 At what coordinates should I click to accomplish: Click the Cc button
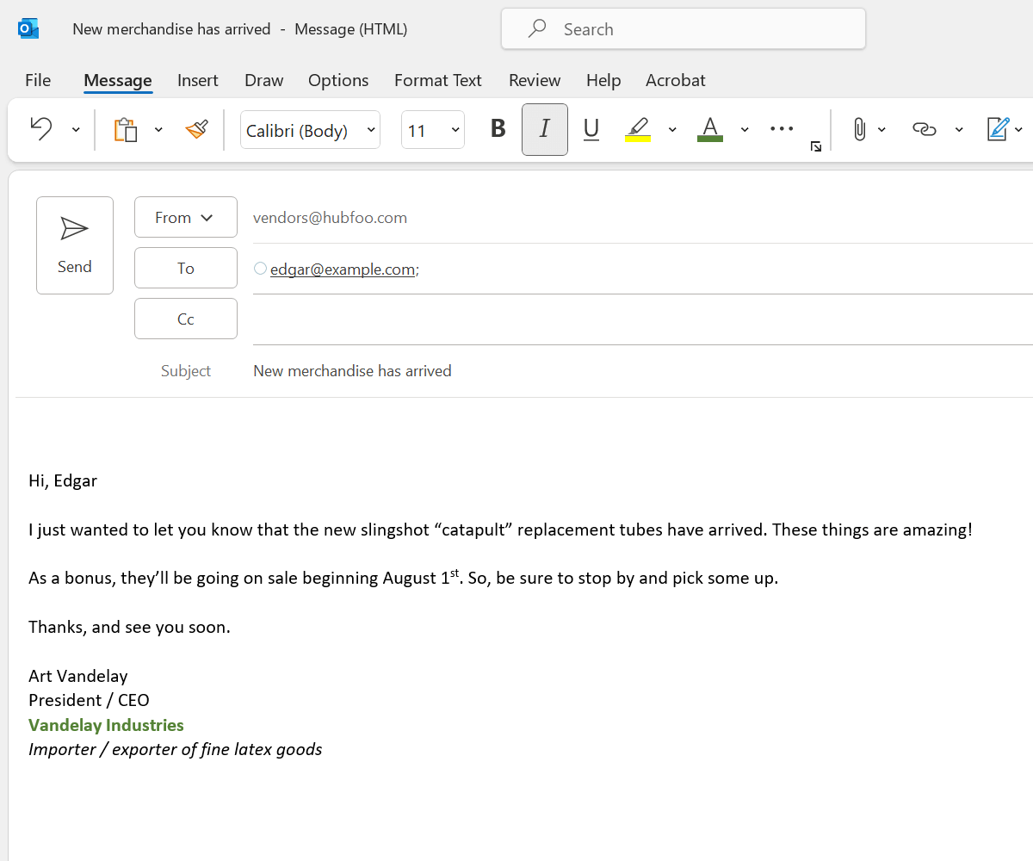pos(186,319)
